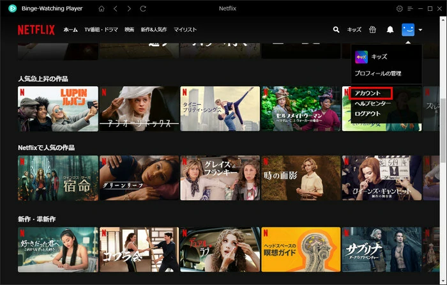Open the アンオーソドックス thumbnail
The height and width of the screenshot is (285, 447).
(x=139, y=109)
